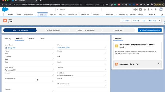The image size is (165, 92).
Task: Open Global Actions plus icon
Action: (x=140, y=10)
